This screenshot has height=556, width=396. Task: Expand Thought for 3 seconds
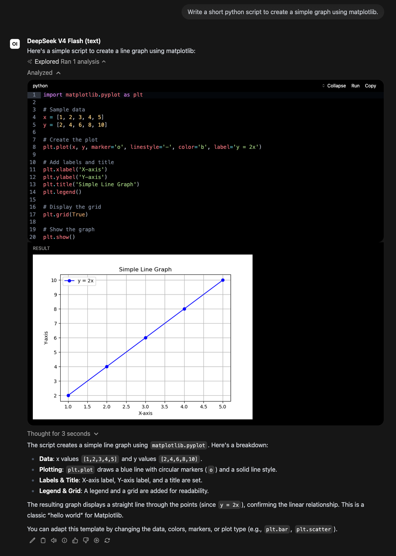(63, 434)
